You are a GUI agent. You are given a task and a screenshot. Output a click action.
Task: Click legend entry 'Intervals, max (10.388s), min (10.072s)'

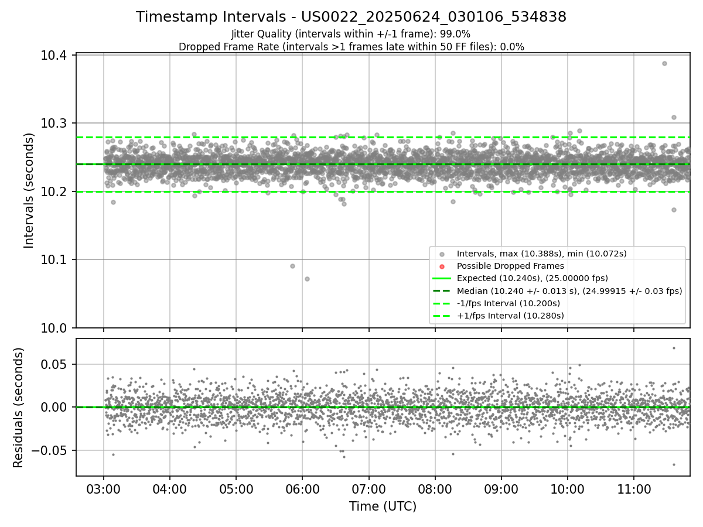point(542,254)
